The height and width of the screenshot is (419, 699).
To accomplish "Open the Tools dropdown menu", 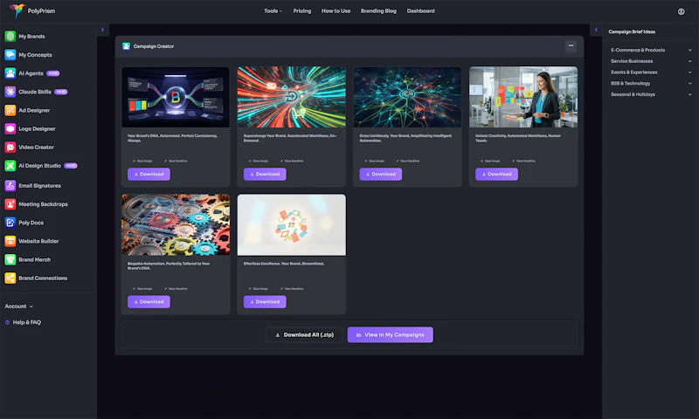I will click(273, 10).
